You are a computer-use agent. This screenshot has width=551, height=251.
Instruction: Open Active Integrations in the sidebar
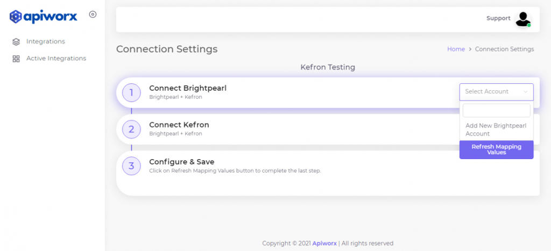[x=56, y=58]
